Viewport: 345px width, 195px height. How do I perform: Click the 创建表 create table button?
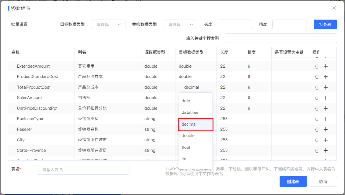(293, 181)
